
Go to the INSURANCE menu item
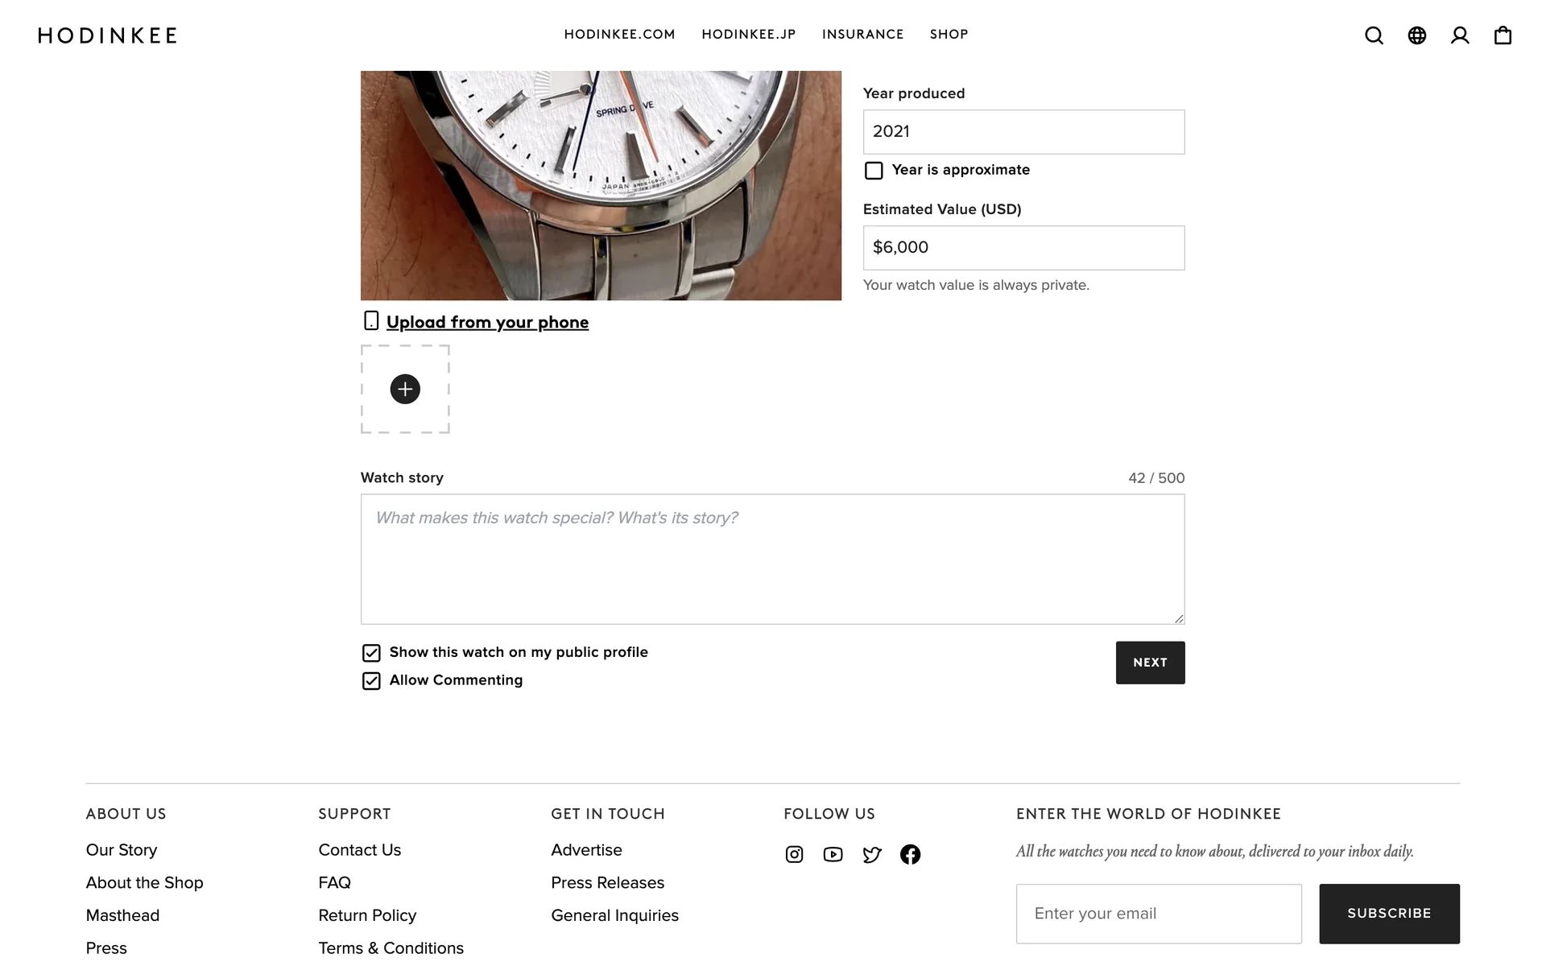[862, 35]
